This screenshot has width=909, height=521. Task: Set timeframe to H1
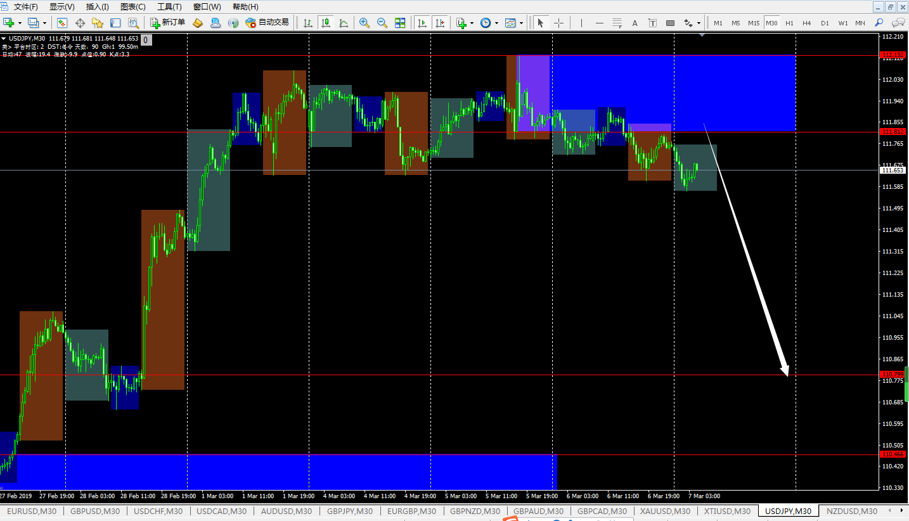pos(789,23)
